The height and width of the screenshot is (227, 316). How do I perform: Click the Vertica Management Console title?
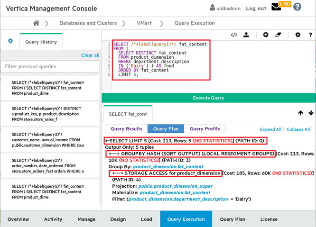(x=51, y=9)
